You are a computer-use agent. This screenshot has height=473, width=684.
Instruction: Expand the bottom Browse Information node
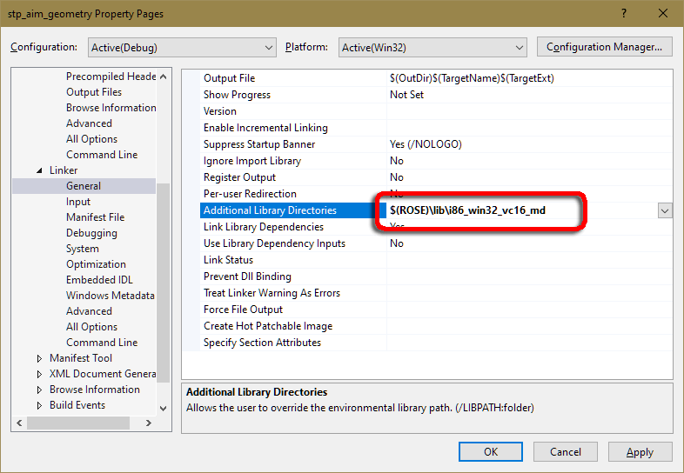(39, 390)
